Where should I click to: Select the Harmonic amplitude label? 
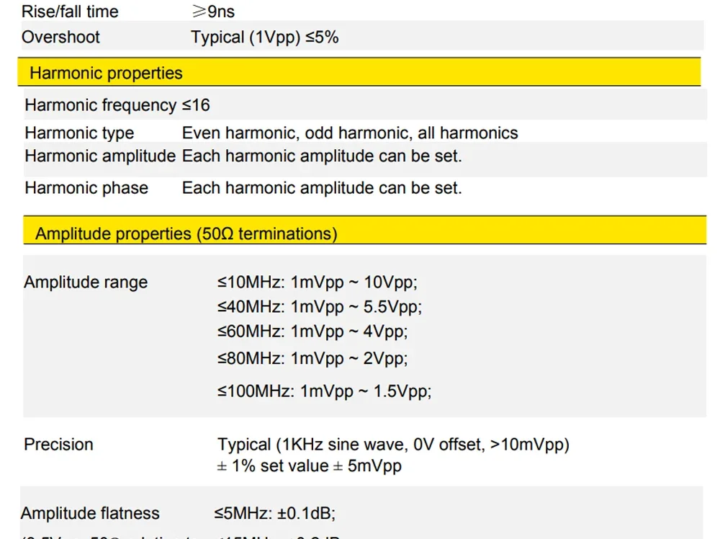(x=100, y=156)
